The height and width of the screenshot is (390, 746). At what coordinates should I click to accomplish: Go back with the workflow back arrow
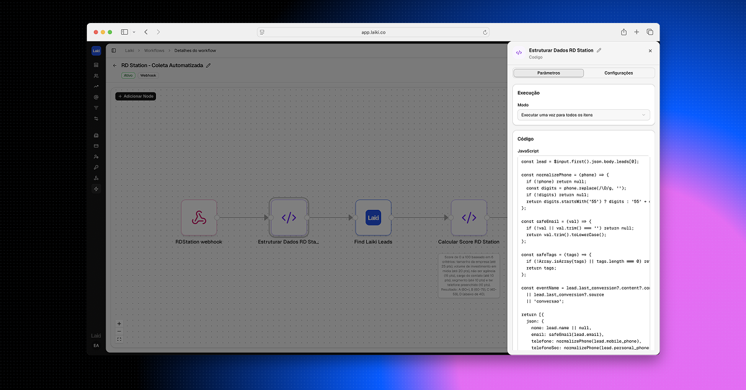click(114, 65)
